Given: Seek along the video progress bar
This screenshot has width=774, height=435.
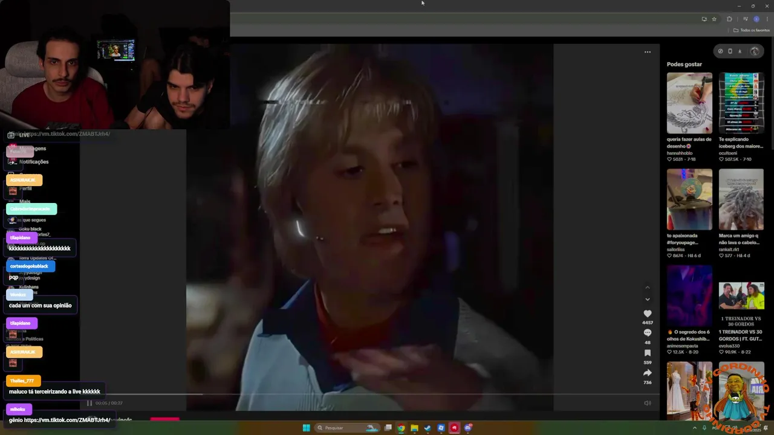Looking at the screenshot, I should pyautogui.click(x=369, y=395).
